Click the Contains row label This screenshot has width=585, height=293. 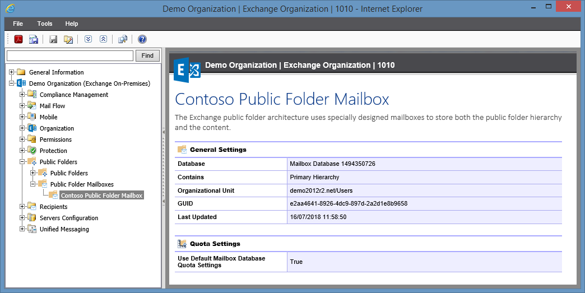(191, 177)
